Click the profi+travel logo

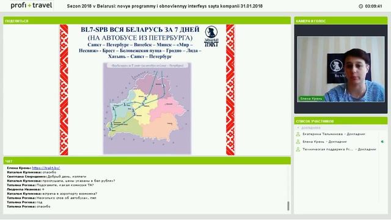(31, 5)
